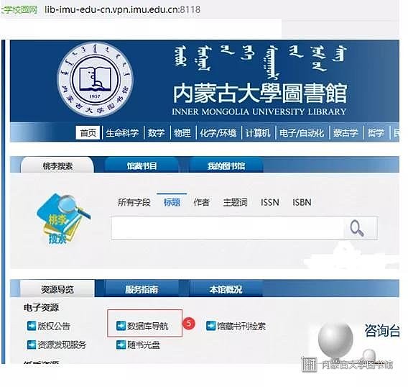Open the 数据库导航 link
This screenshot has height=387, width=408.
tap(147, 326)
